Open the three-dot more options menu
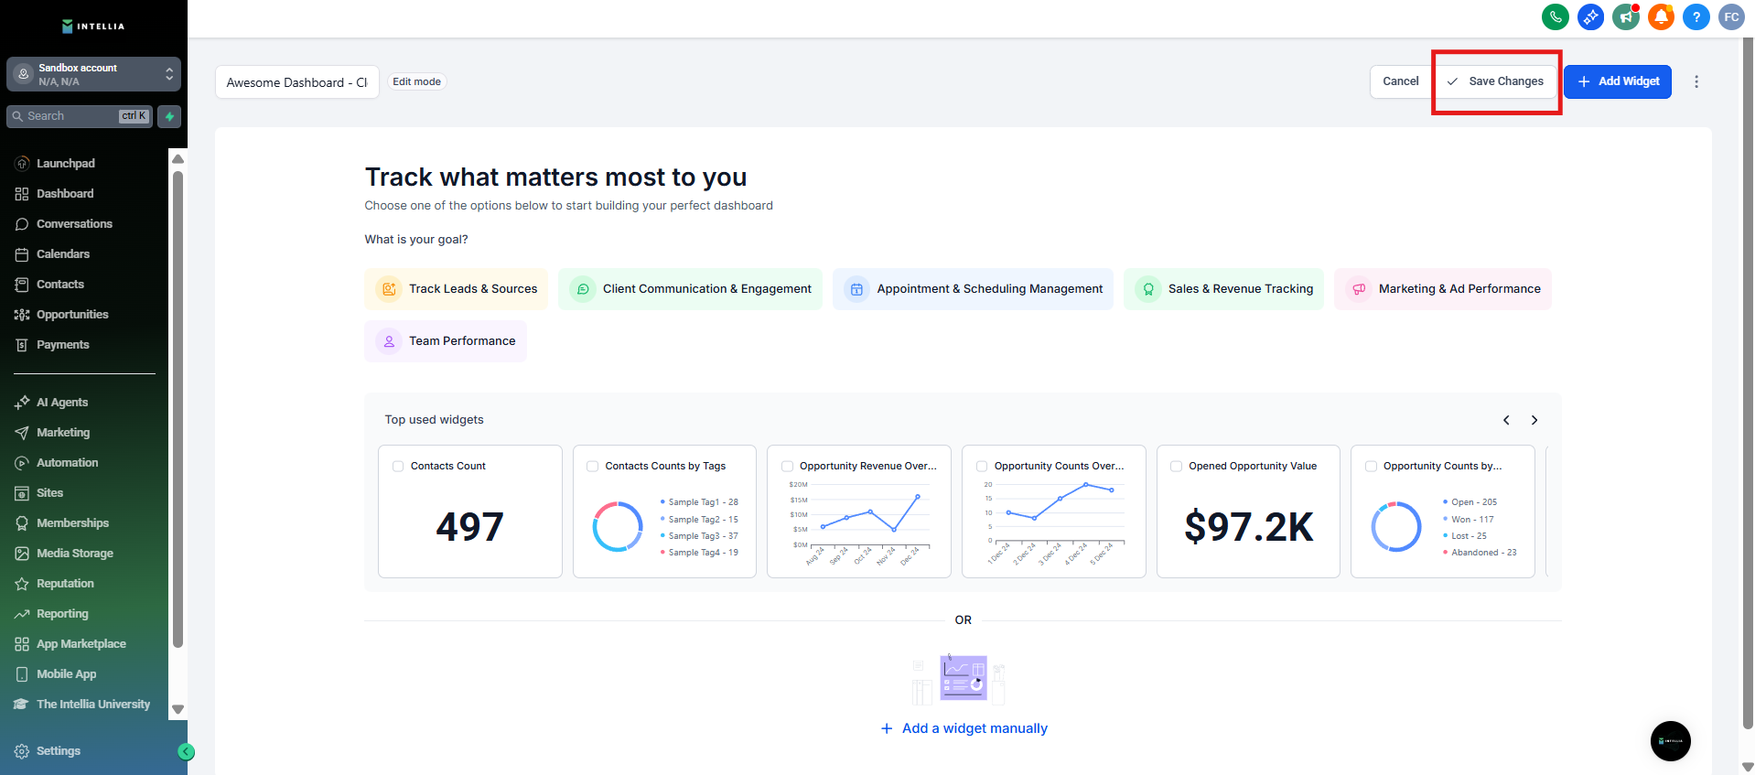This screenshot has height=775, width=1755. pos(1696,82)
